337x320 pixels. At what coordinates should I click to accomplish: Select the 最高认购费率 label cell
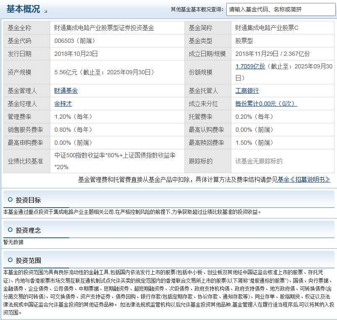coord(208,130)
